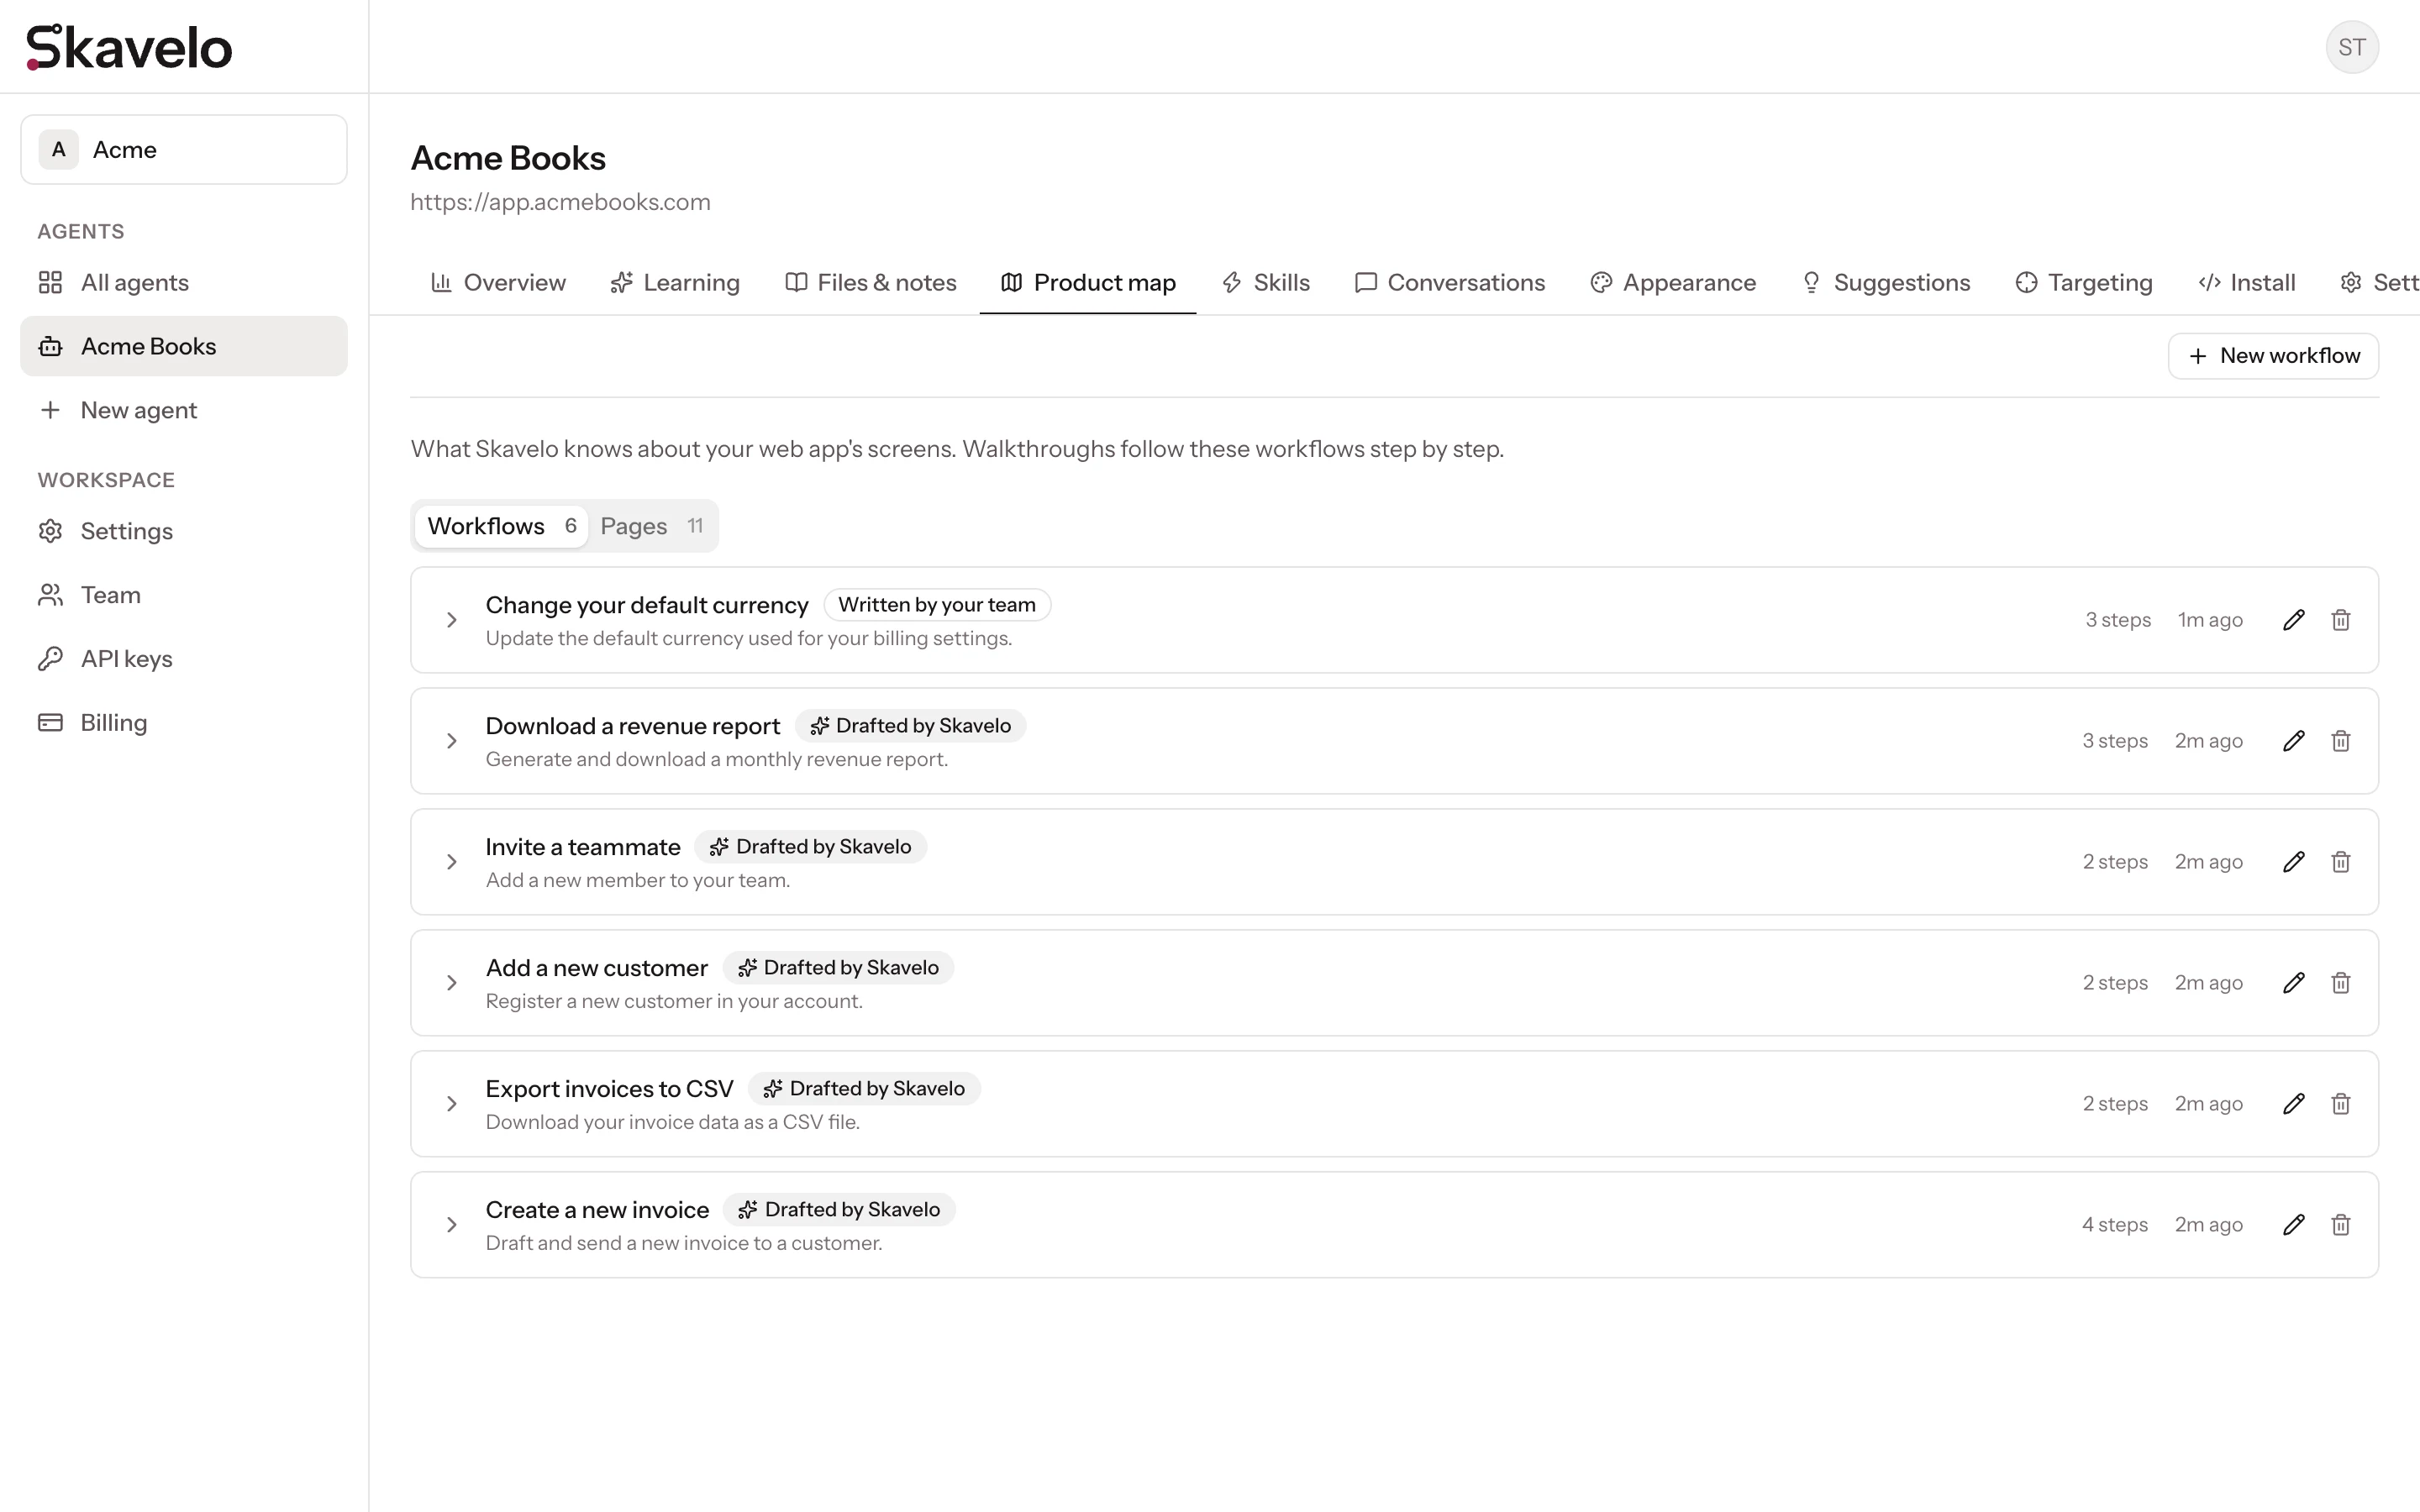Expand Add a new customer workflow
The image size is (2420, 1512).
(x=451, y=983)
